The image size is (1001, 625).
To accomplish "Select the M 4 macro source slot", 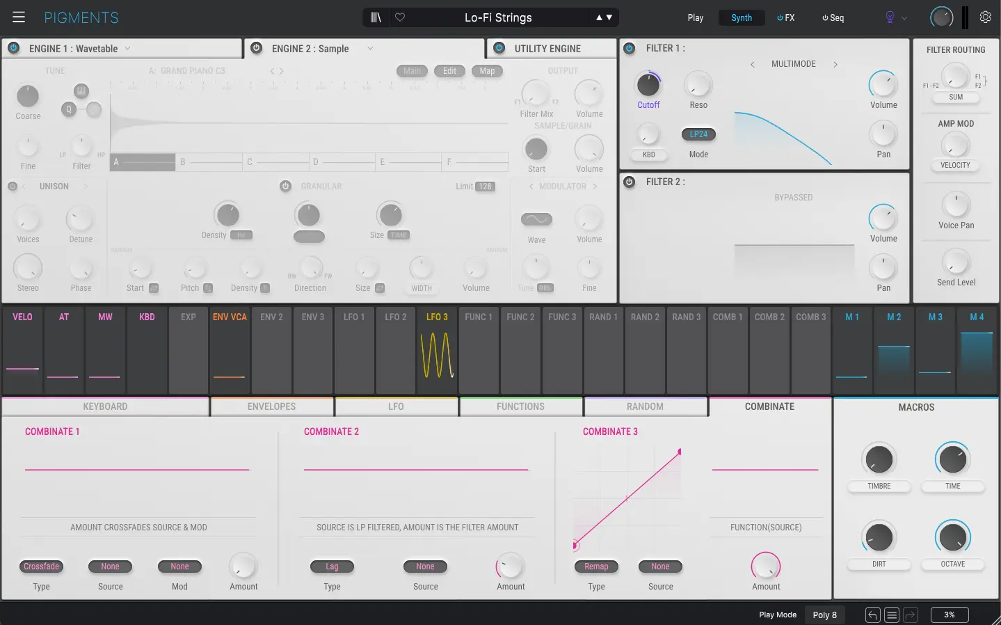I will (x=977, y=350).
